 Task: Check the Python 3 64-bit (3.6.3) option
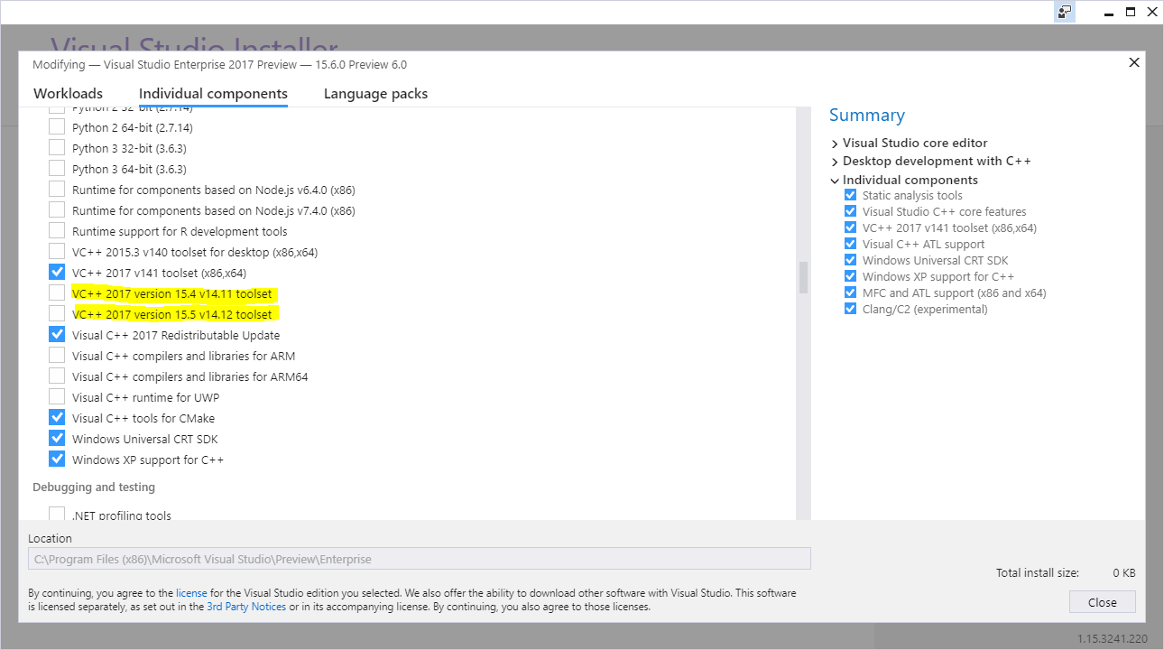[57, 169]
